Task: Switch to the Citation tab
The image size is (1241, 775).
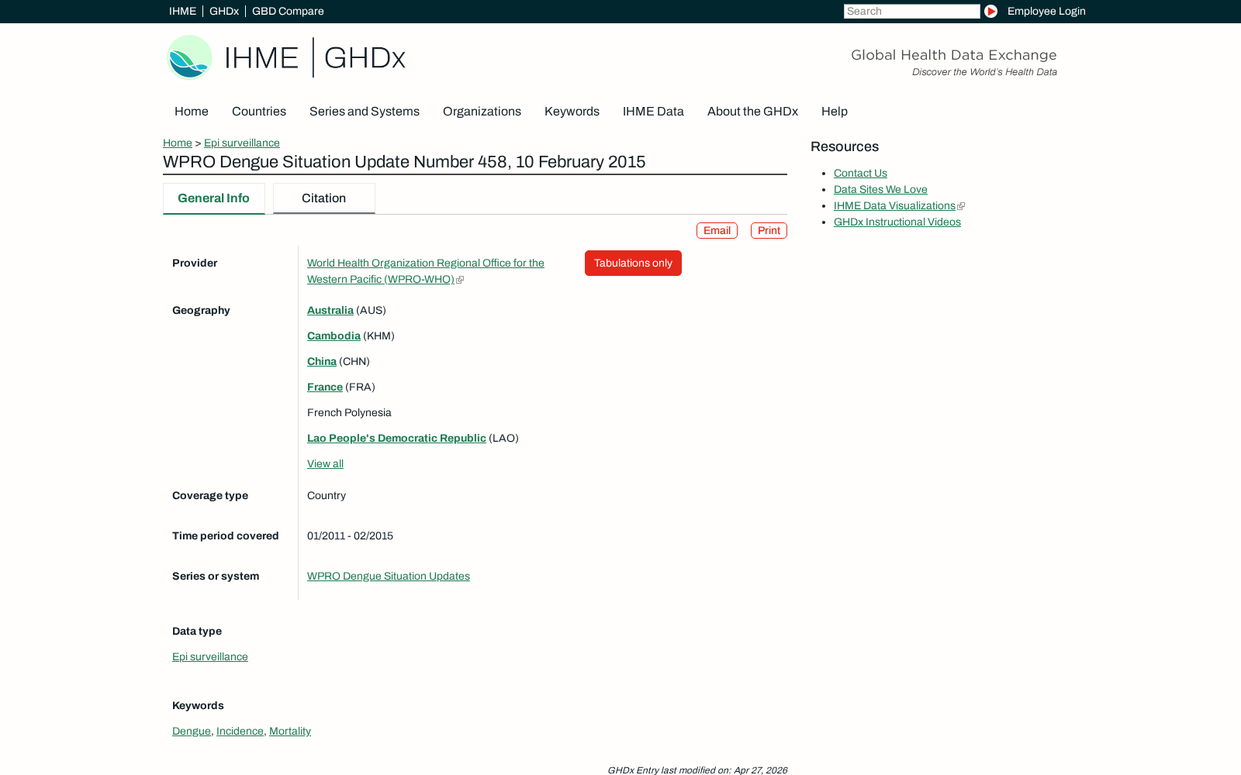Action: 324,198
